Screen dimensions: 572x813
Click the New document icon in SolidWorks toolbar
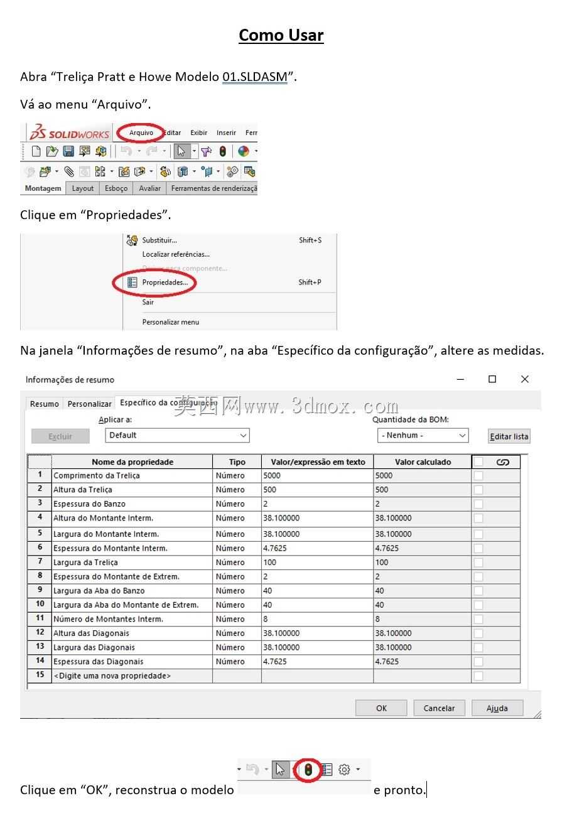click(36, 151)
